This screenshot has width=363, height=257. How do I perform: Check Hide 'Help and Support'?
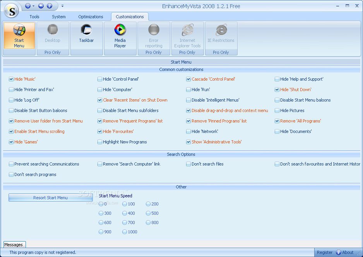pyautogui.click(x=277, y=79)
